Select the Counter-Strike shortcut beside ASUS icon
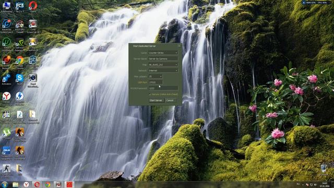 [20, 152]
